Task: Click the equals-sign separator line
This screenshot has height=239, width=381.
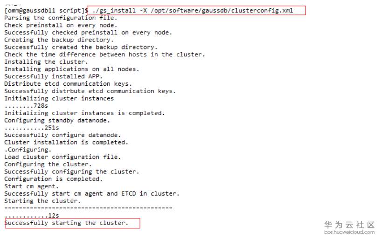Action: (x=88, y=208)
